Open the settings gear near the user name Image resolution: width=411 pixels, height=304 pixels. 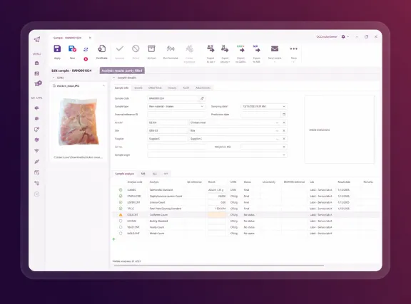point(343,37)
